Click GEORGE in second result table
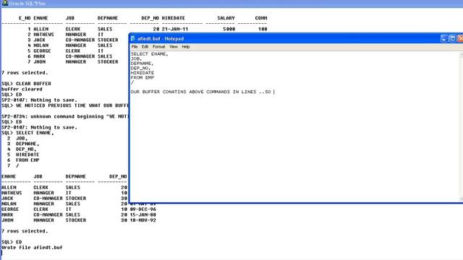463x260 pixels. (x=10, y=209)
